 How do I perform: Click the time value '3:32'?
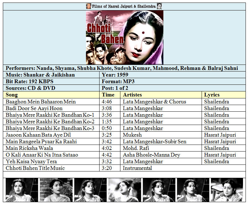pos(107,162)
